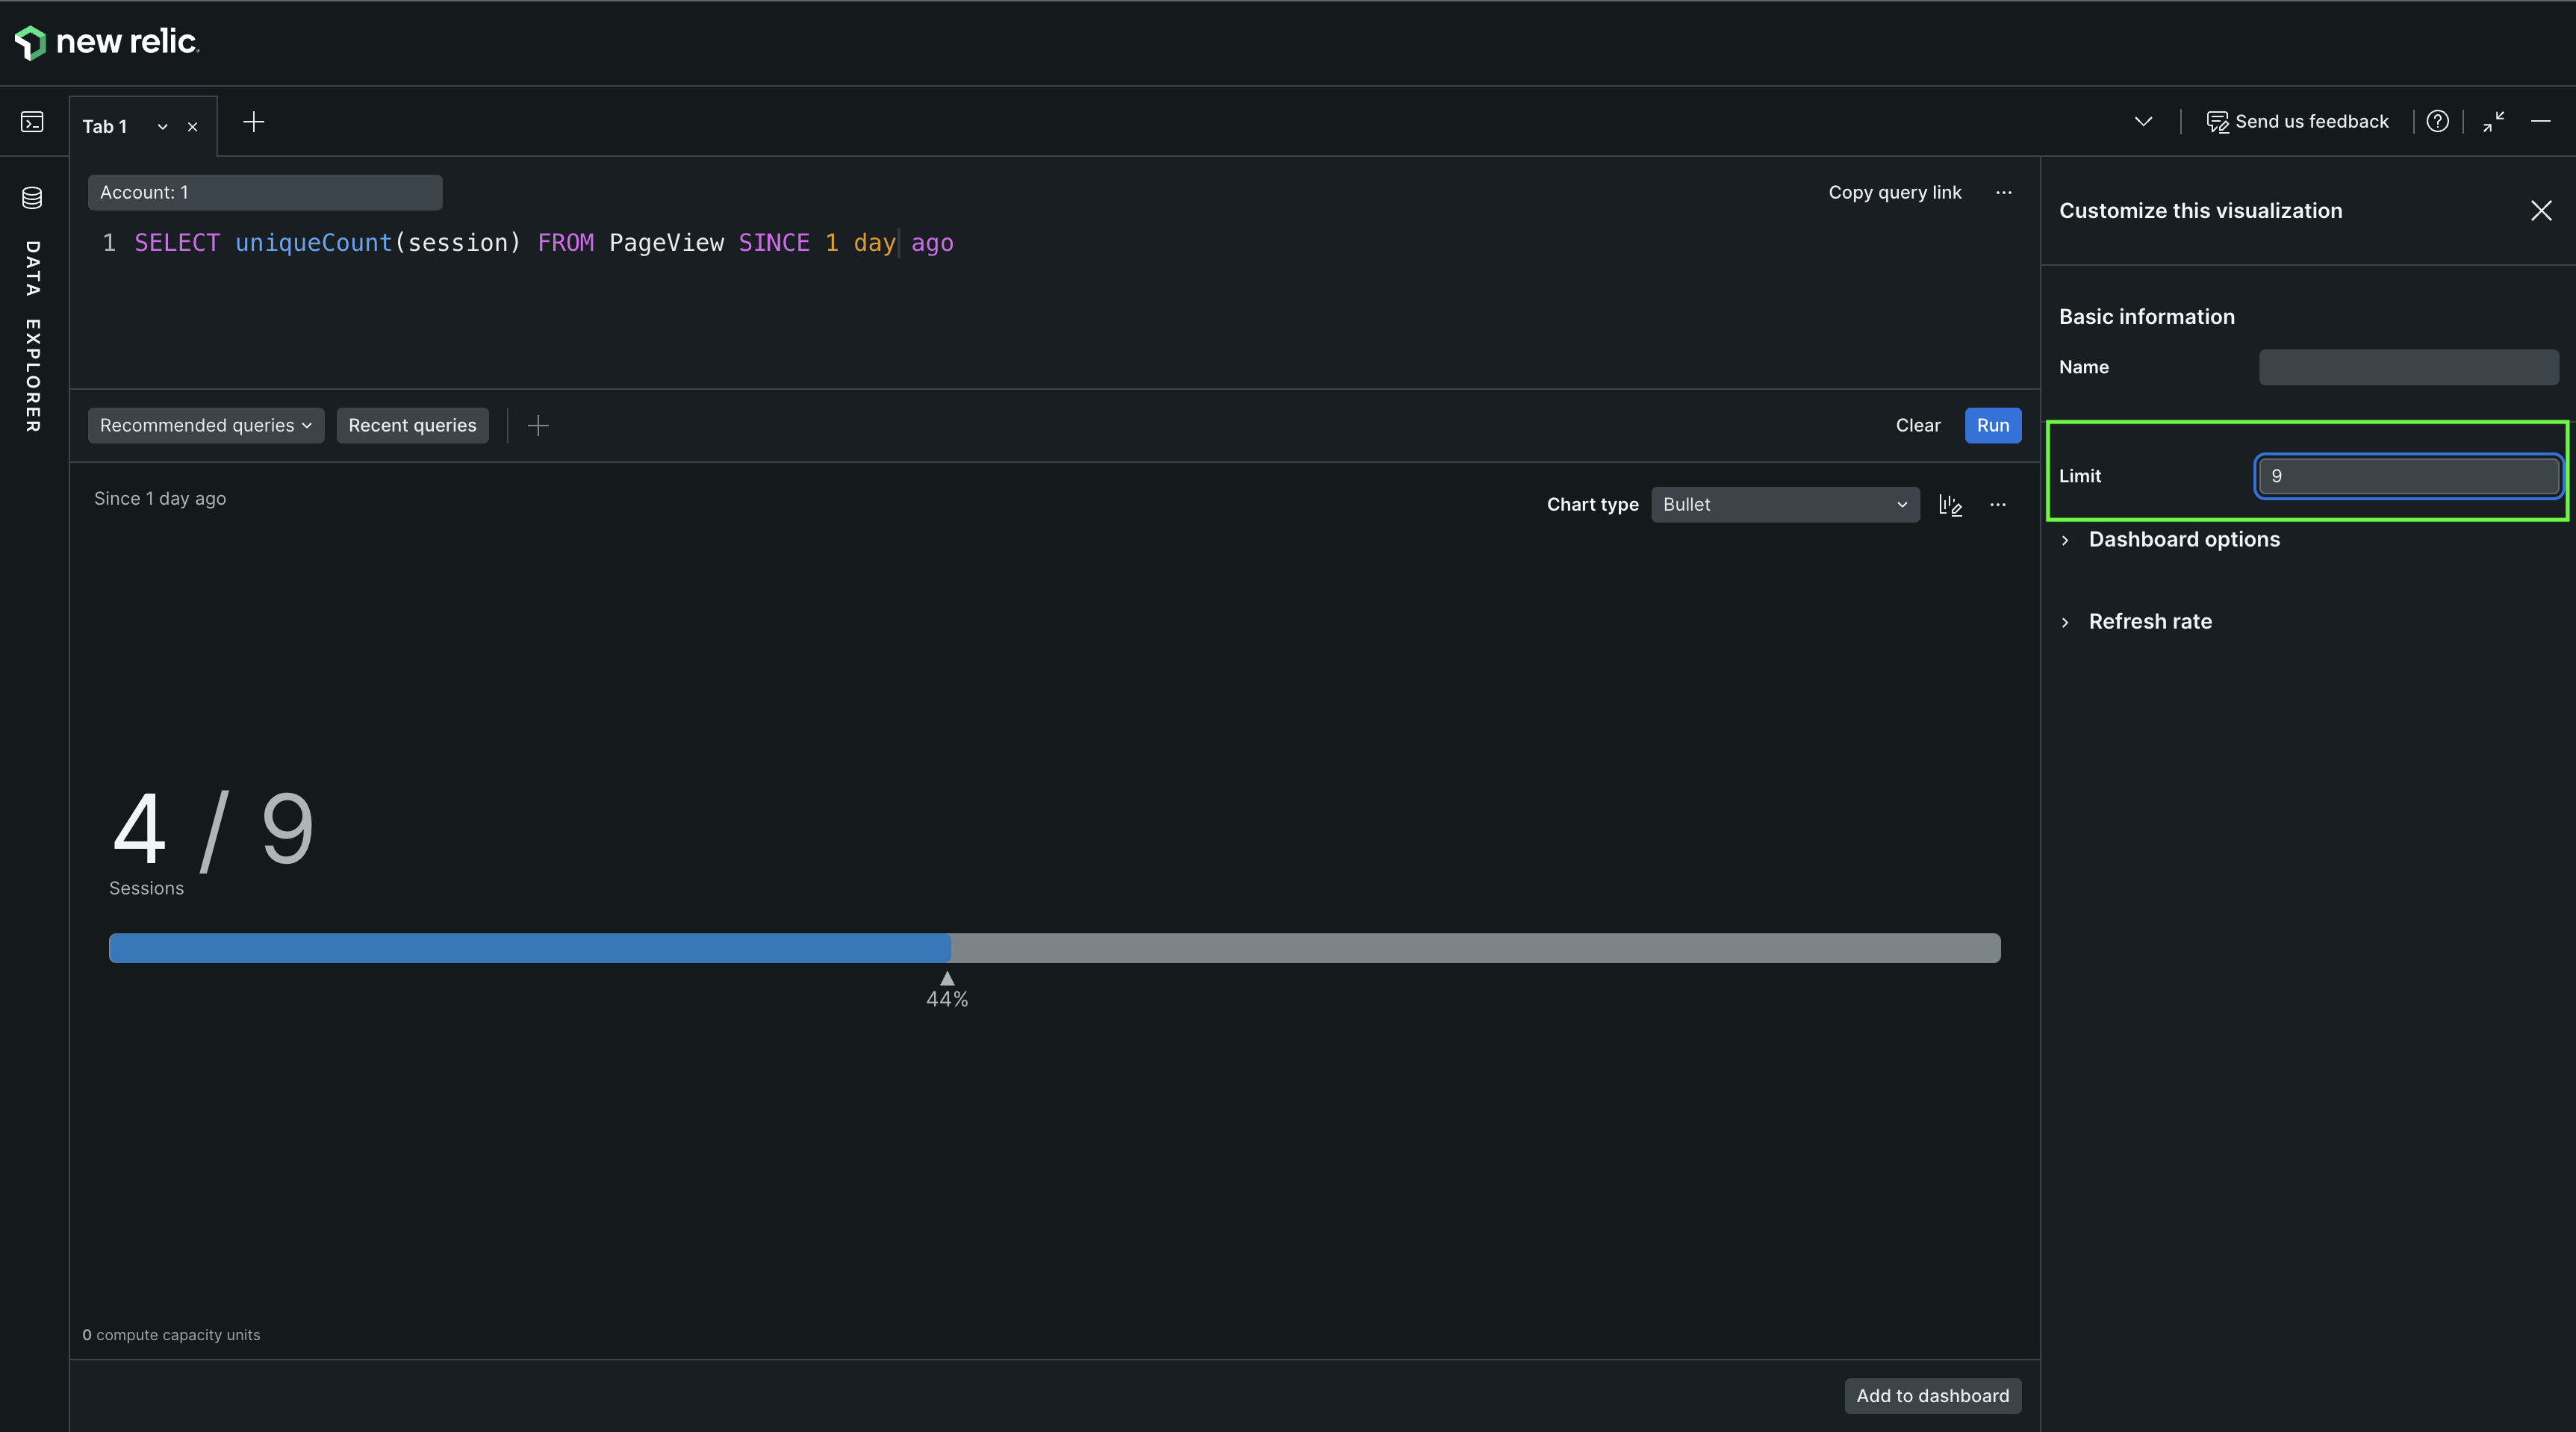This screenshot has height=1432, width=2576.
Task: Click the help question mark icon
Action: coord(2437,121)
